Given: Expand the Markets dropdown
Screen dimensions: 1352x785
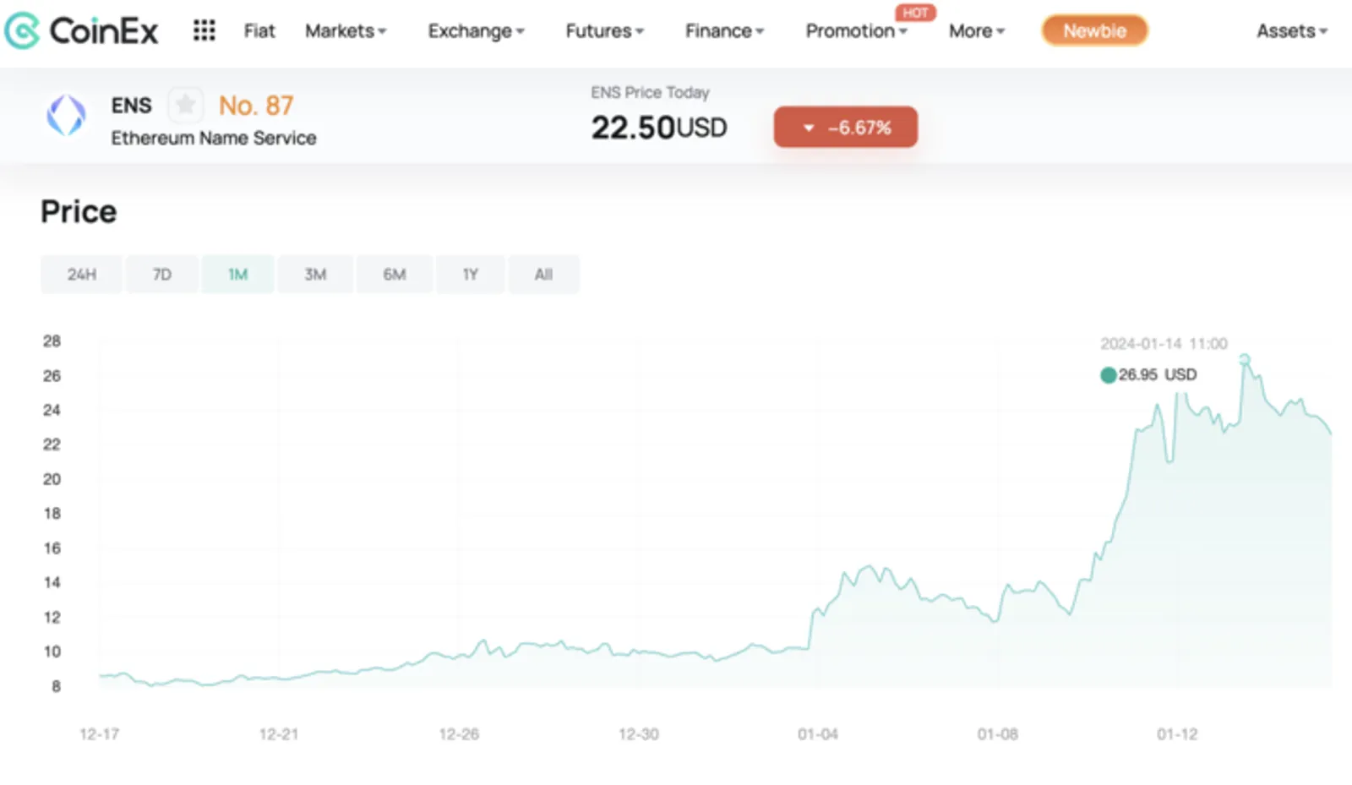Looking at the screenshot, I should click(346, 31).
